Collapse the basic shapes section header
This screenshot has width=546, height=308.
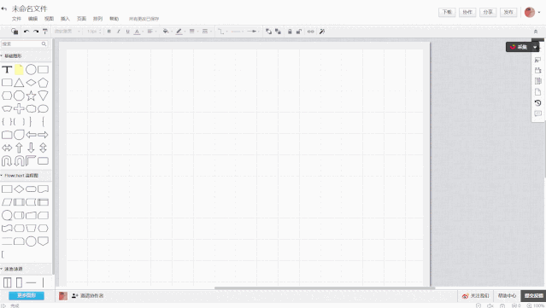(x=26, y=55)
